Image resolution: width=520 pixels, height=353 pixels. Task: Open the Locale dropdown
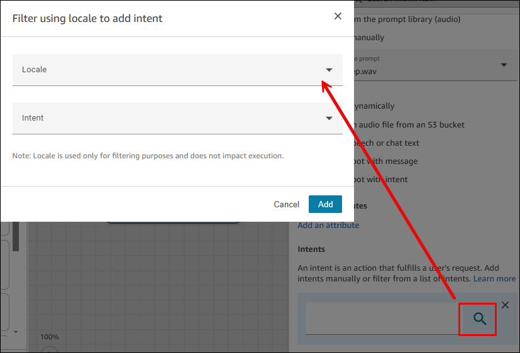pos(177,70)
